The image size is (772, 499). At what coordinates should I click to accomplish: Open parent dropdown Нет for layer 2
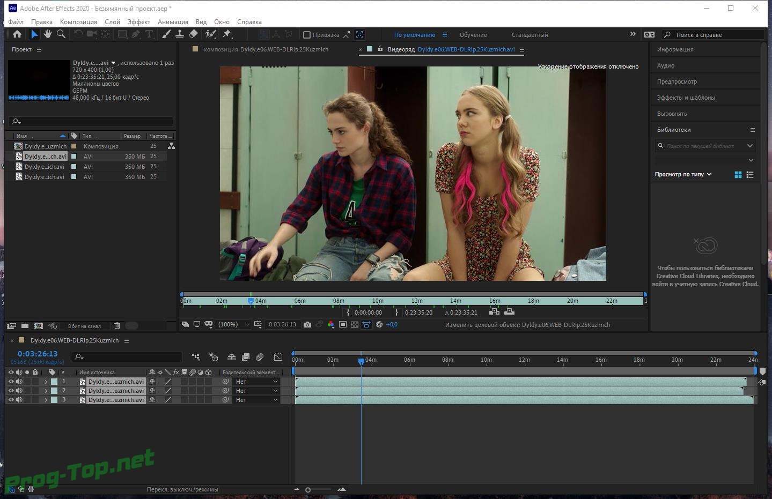(x=256, y=391)
